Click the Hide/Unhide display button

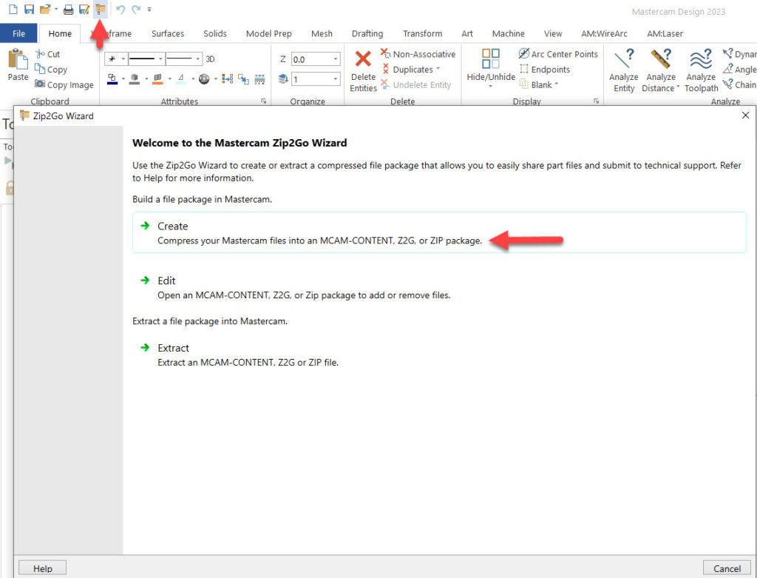[x=491, y=67]
